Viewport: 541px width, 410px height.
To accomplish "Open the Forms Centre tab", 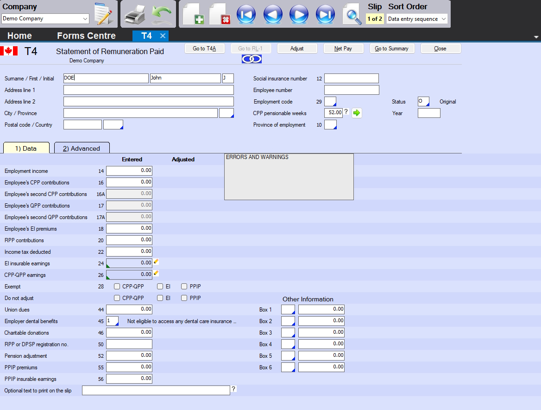I will point(86,36).
